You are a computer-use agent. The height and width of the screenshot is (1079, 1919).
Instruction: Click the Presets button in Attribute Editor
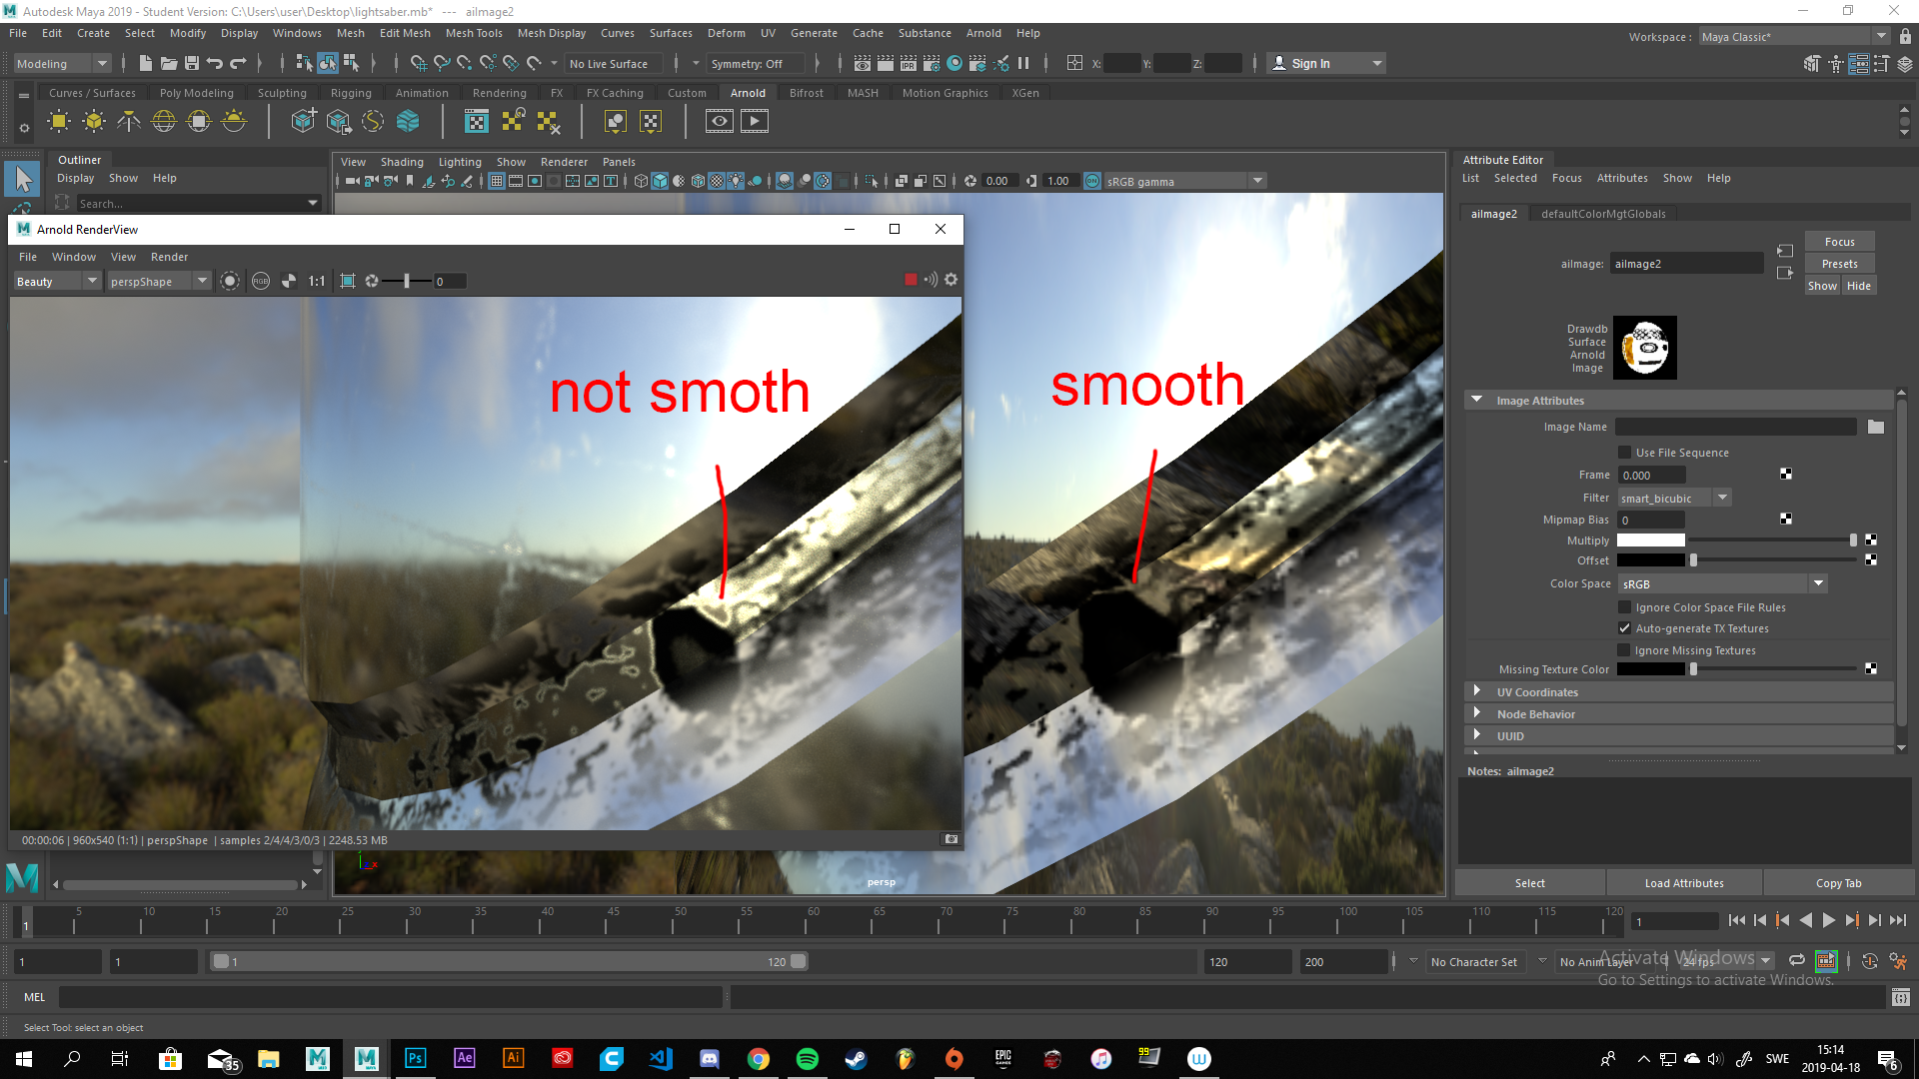pyautogui.click(x=1839, y=263)
